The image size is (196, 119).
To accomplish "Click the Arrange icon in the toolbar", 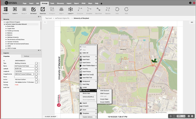I will (52, 9).
